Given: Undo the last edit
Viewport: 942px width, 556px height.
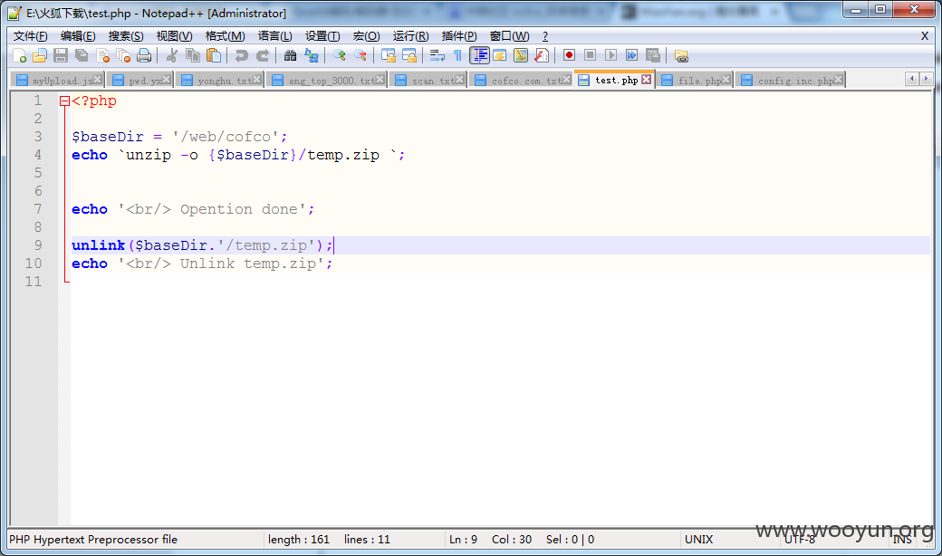Looking at the screenshot, I should (242, 56).
